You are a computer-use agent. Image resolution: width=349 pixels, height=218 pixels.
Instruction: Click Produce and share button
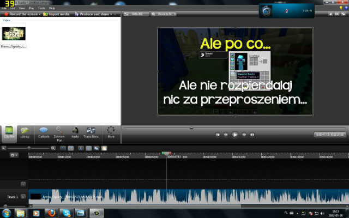click(92, 14)
